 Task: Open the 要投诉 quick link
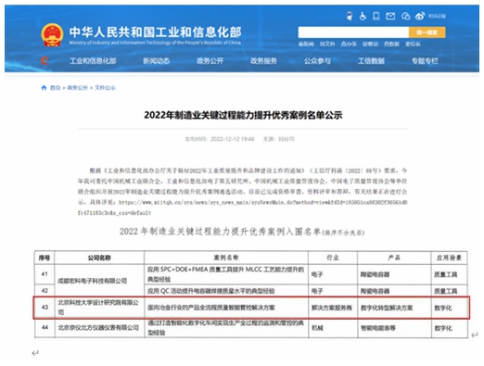point(413,44)
